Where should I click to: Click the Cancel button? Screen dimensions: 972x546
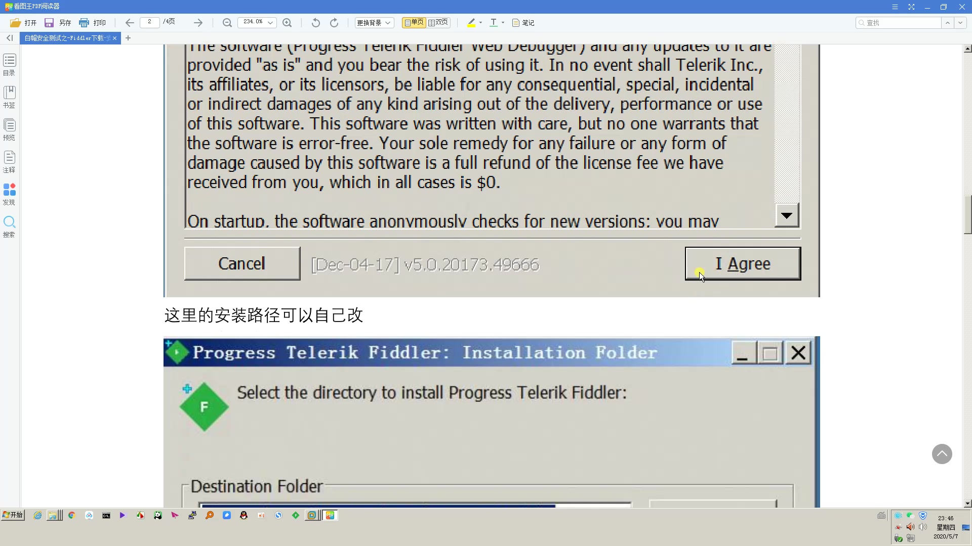[242, 263]
